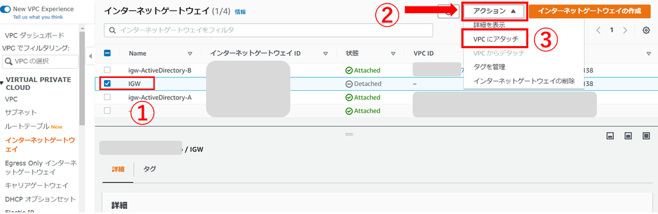The width and height of the screenshot is (658, 214).
Task: Click the Attached status in igw-ActiveDirectory-B row
Action: (362, 70)
